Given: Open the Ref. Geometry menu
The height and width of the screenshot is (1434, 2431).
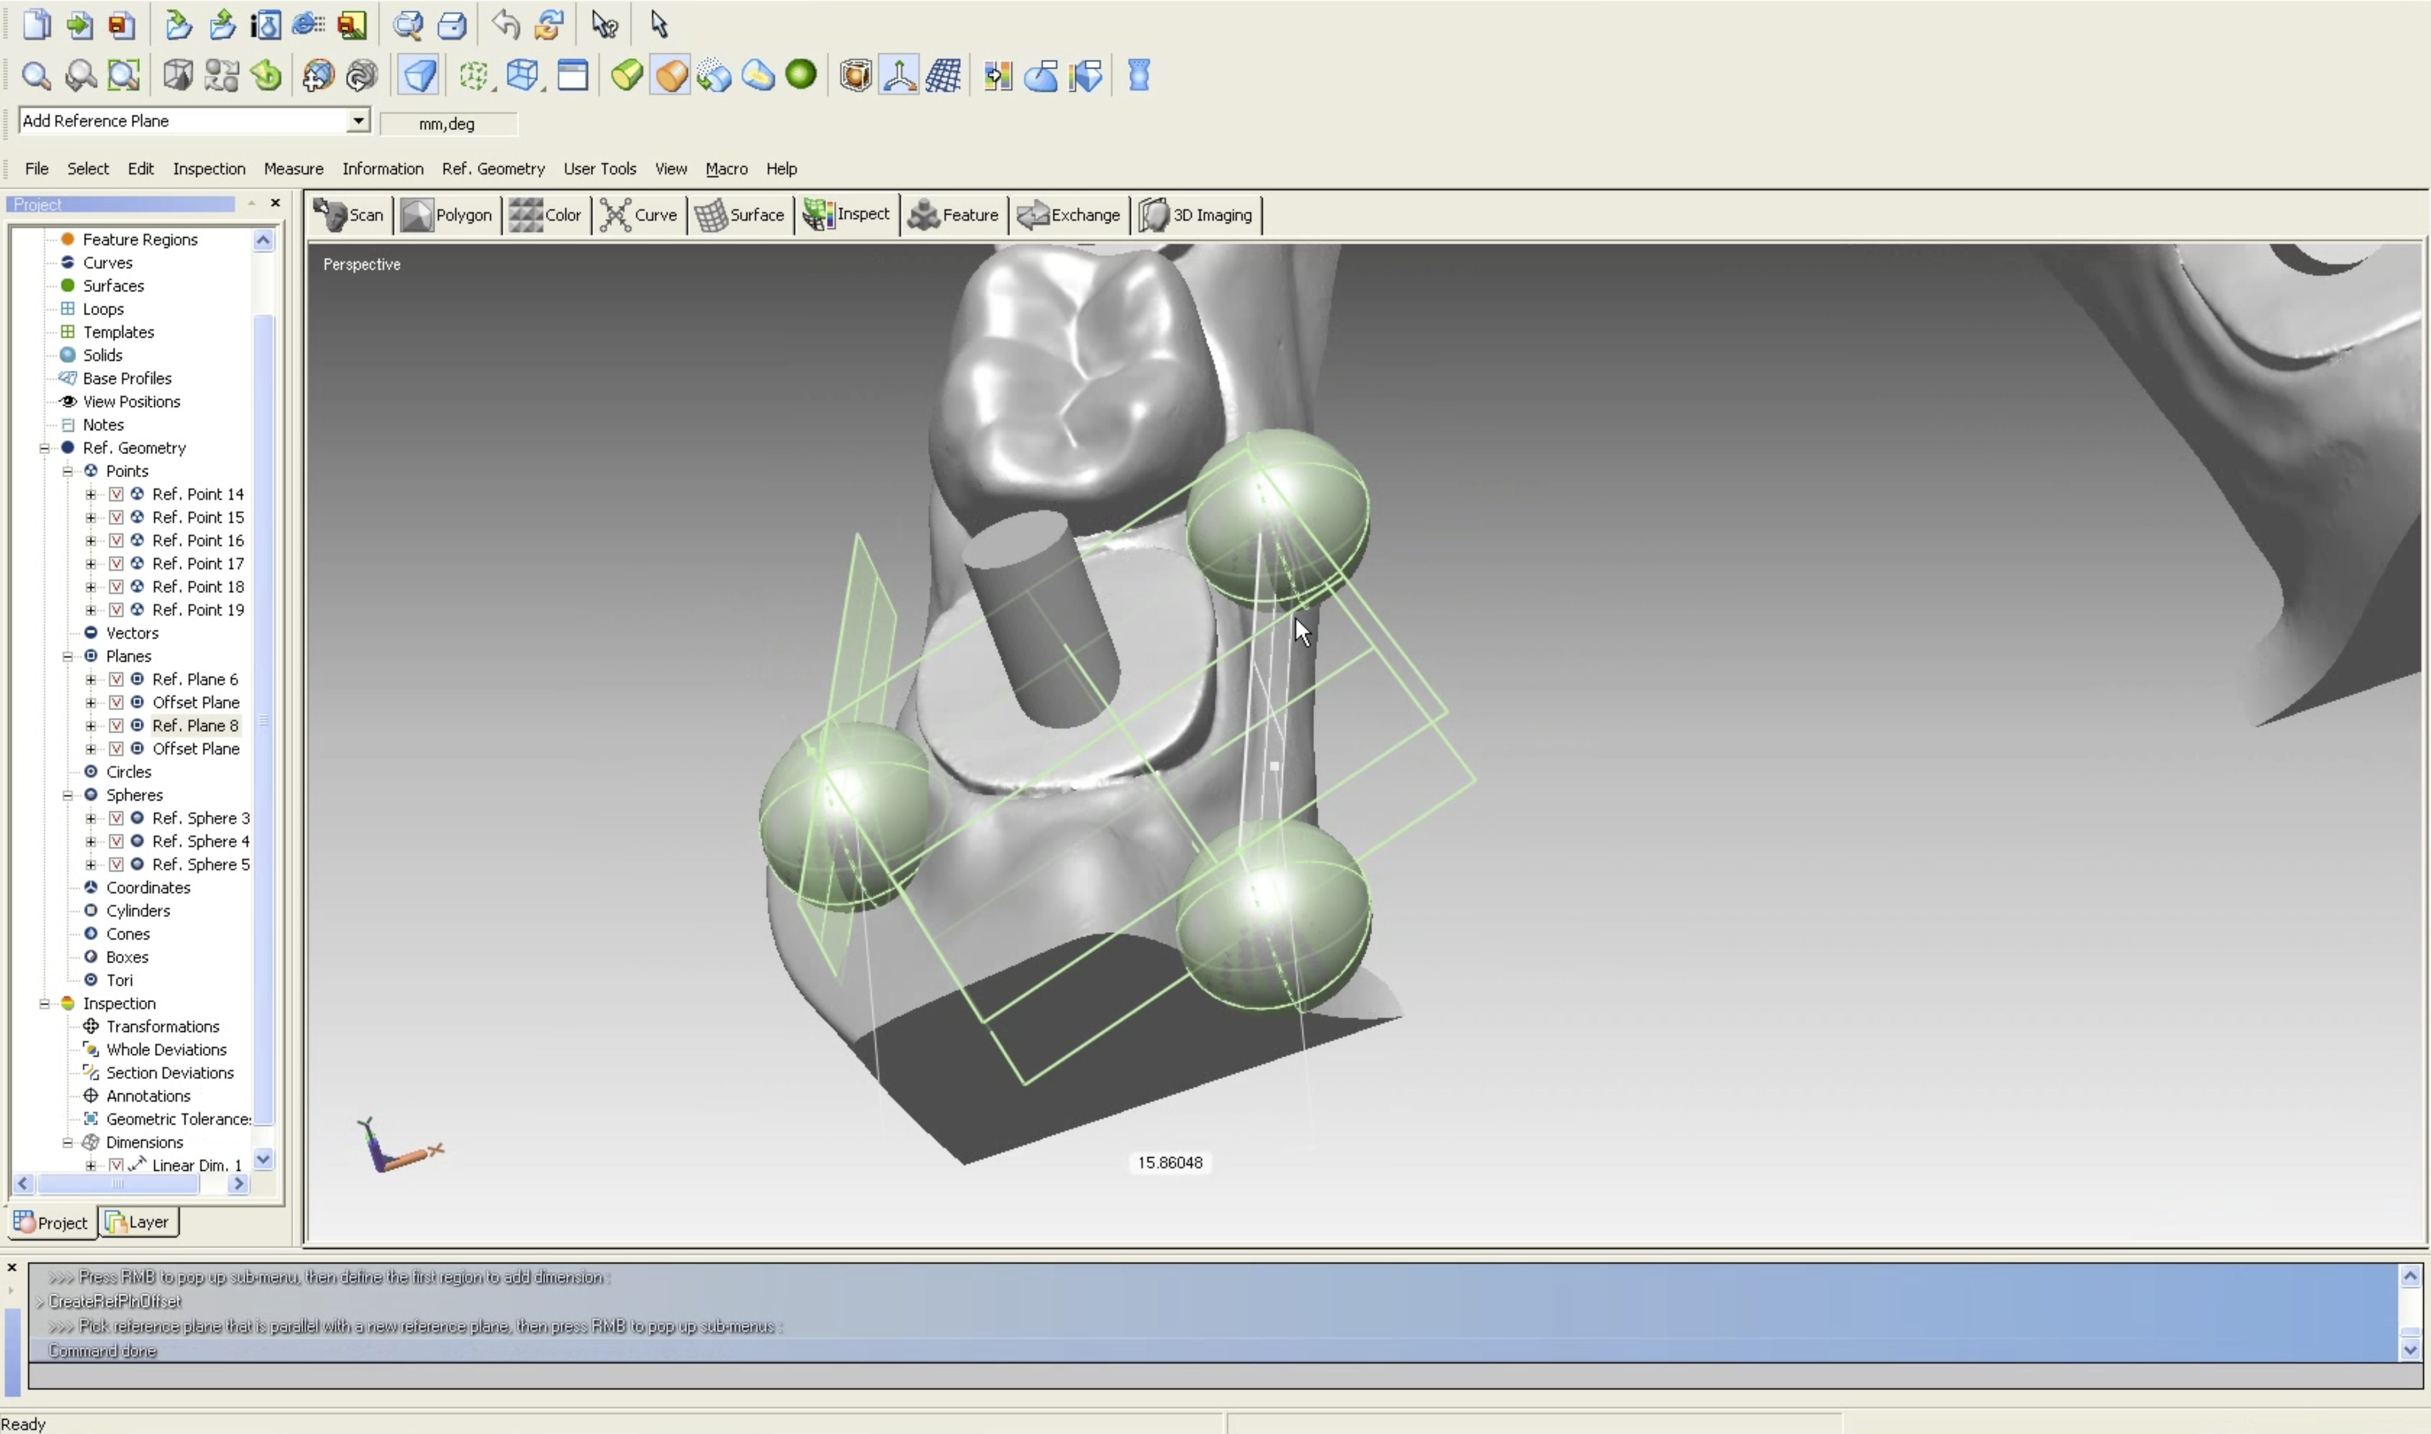Looking at the screenshot, I should (x=493, y=168).
